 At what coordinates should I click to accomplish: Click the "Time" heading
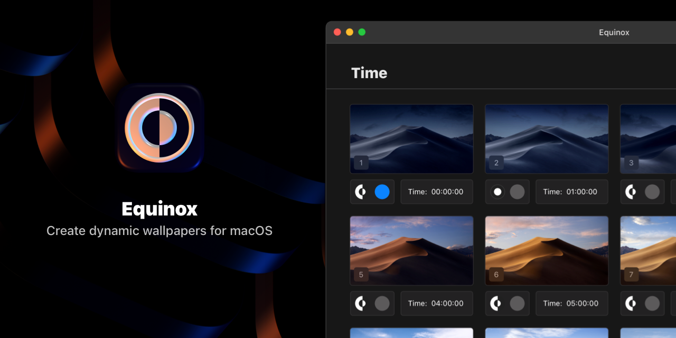(x=369, y=73)
